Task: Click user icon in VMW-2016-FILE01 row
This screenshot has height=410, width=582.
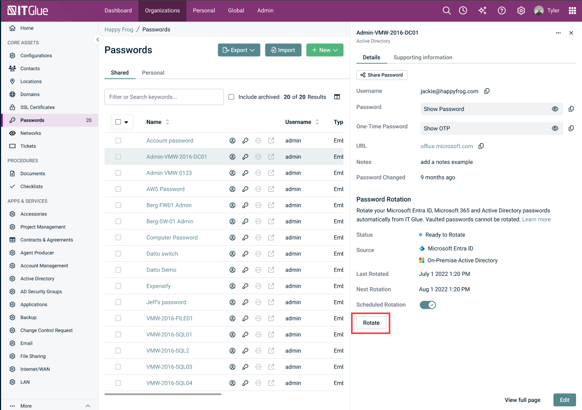Action: (233, 318)
